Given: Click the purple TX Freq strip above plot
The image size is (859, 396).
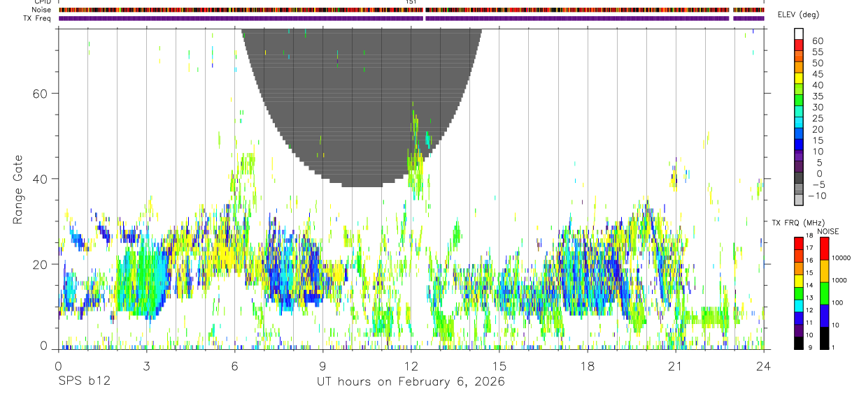Looking at the screenshot, I should pos(411,18).
